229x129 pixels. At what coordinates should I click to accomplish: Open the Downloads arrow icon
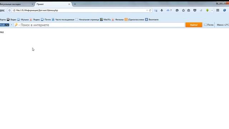click(x=162, y=10)
